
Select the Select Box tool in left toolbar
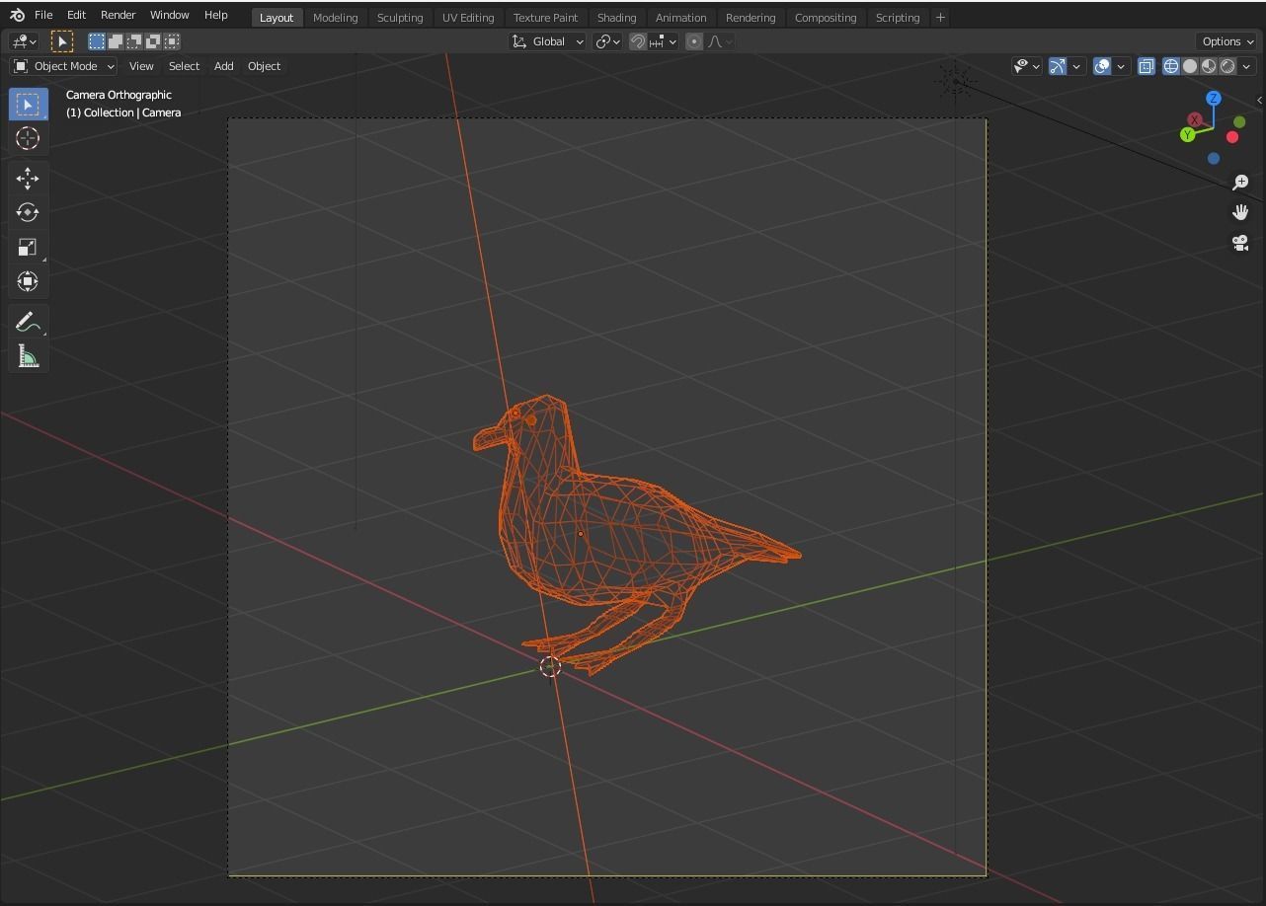pos(28,104)
